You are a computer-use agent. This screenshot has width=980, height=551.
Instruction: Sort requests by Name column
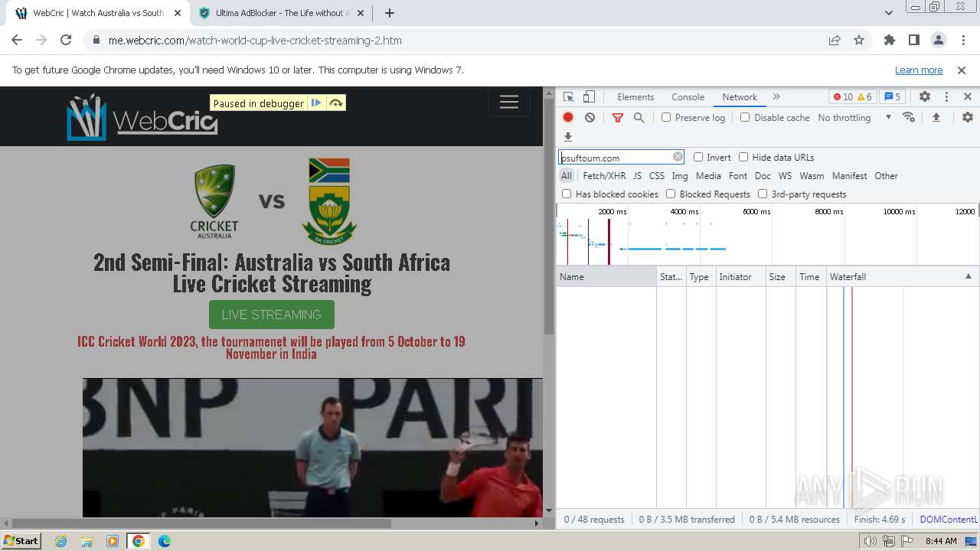pos(606,276)
